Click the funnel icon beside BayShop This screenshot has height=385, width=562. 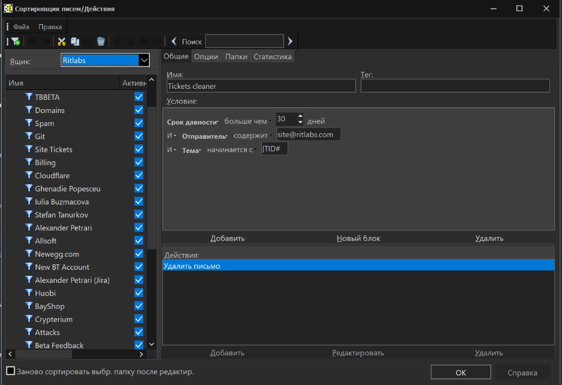(x=29, y=306)
